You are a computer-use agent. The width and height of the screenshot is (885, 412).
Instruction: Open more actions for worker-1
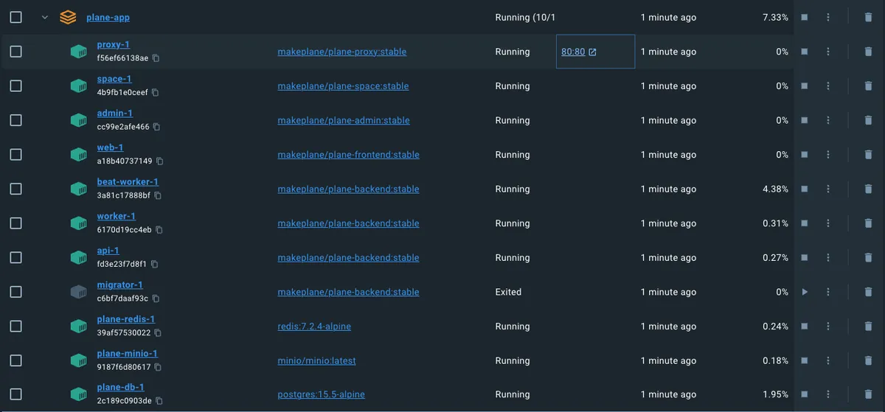click(x=828, y=223)
